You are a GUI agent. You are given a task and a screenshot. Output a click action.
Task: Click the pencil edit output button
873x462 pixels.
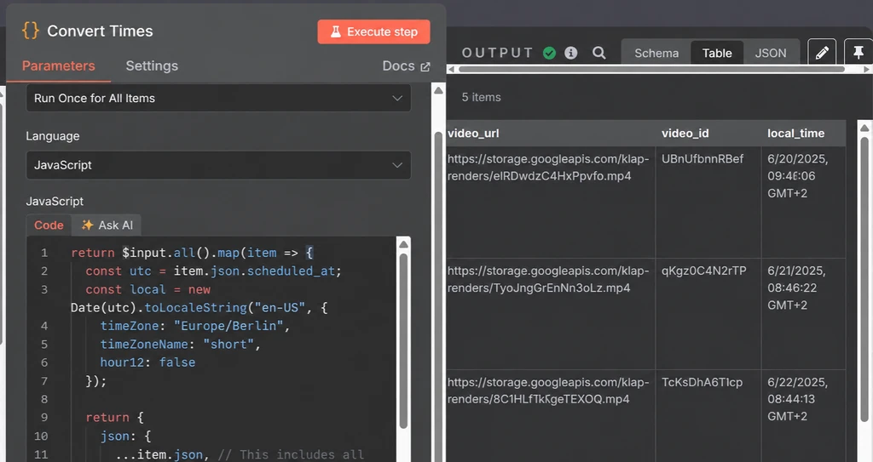(822, 53)
